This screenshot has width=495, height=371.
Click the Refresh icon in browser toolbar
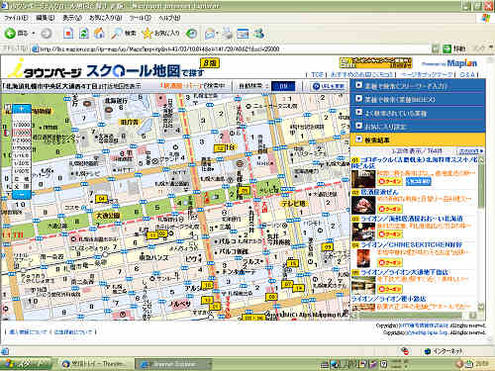coord(84,33)
